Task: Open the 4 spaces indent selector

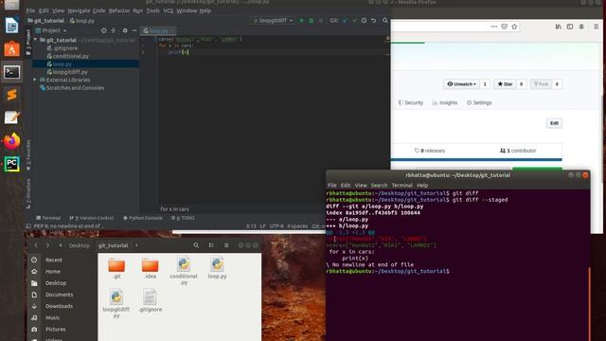Action: (297, 226)
